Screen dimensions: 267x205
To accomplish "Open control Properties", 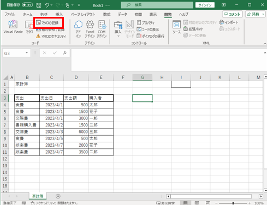I will tap(146, 23).
